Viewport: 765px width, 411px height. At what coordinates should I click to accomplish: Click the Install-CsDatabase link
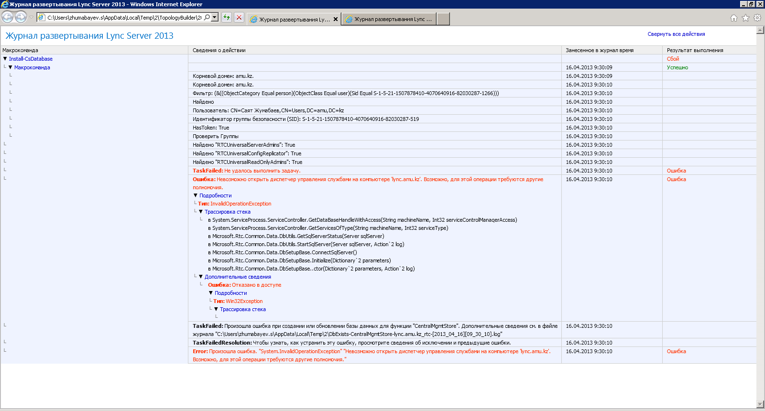pyautogui.click(x=31, y=59)
